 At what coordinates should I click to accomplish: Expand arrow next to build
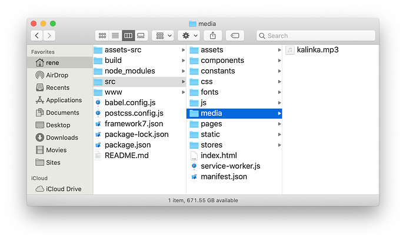point(184,61)
